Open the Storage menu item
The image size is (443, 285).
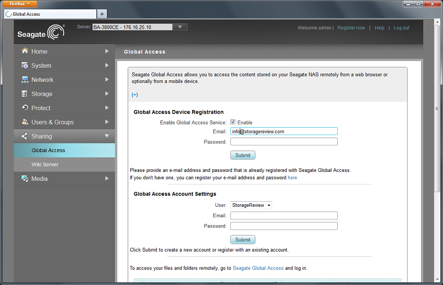click(x=65, y=93)
